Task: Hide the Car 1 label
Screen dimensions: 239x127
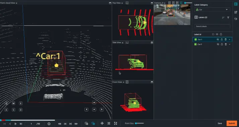Action: coord(218,39)
